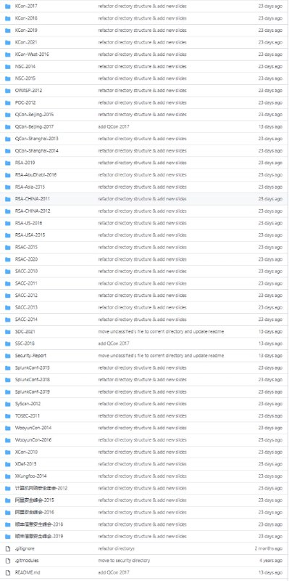Image resolution: width=289 pixels, height=581 pixels.
Task: Click the file icon next to README.md
Action: pos(8,572)
